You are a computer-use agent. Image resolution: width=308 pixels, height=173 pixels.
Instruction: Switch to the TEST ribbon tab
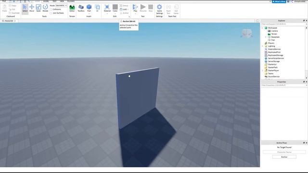[x=54, y=1]
